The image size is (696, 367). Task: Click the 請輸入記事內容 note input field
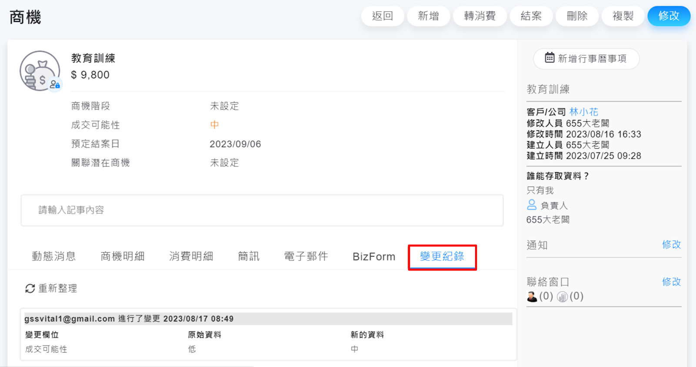click(x=262, y=210)
